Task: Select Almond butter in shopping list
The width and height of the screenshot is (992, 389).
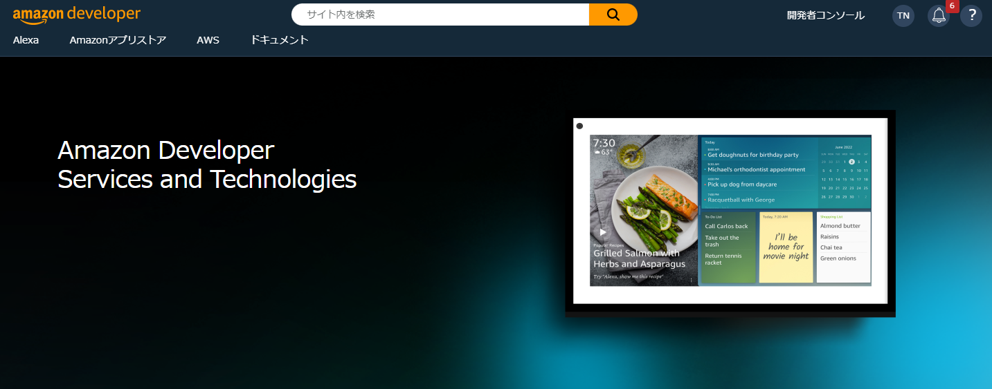Action: [840, 226]
